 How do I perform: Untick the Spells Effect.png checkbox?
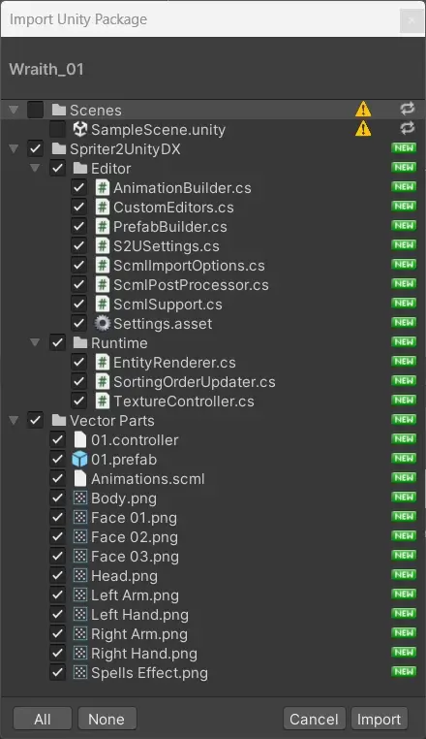(x=57, y=672)
